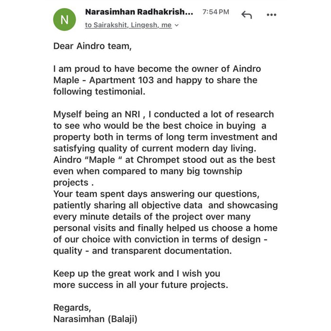
Task: Tap the 7:54 PM timestamp
Action: 216,12
